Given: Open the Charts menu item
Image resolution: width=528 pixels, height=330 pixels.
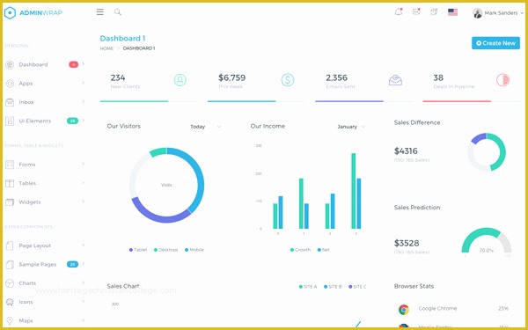Looking at the screenshot, I should click(x=45, y=283).
